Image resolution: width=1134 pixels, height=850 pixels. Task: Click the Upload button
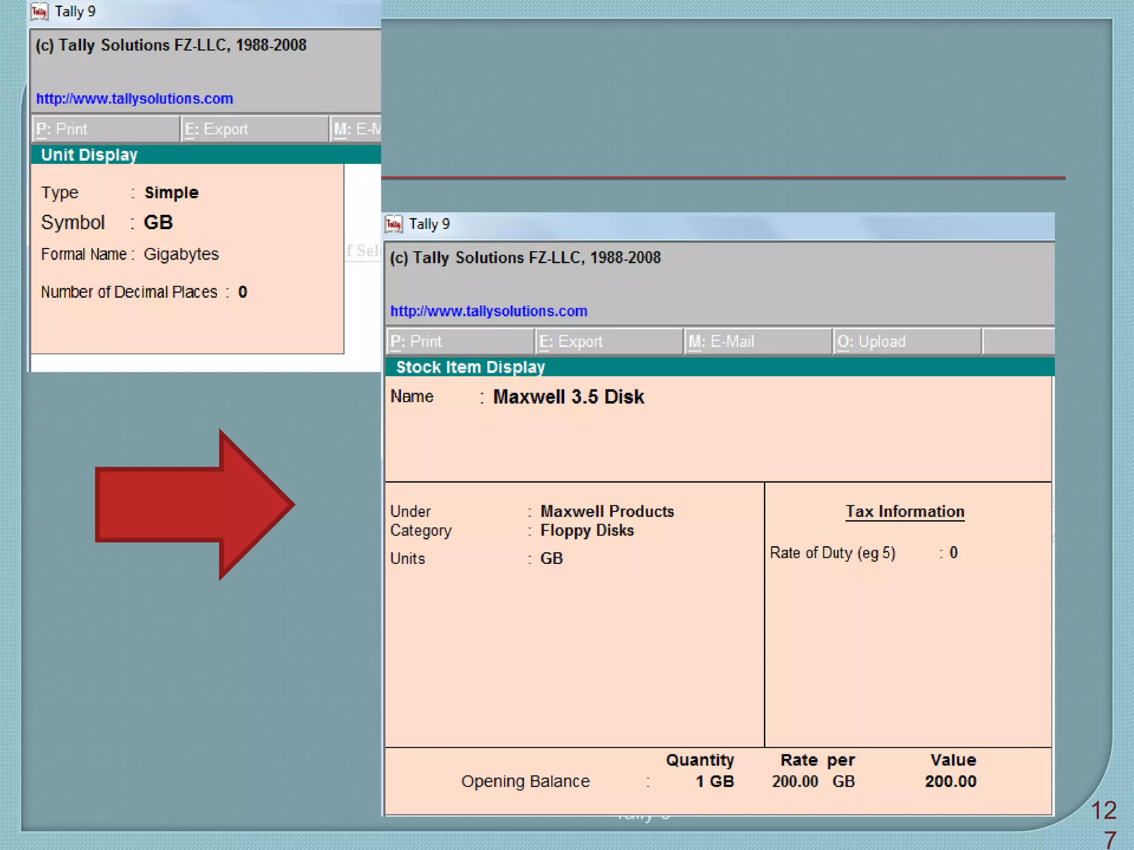click(906, 341)
